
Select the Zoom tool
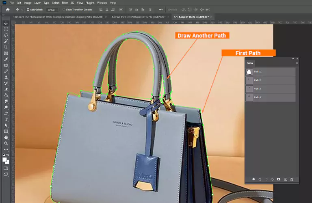(x=6, y=143)
